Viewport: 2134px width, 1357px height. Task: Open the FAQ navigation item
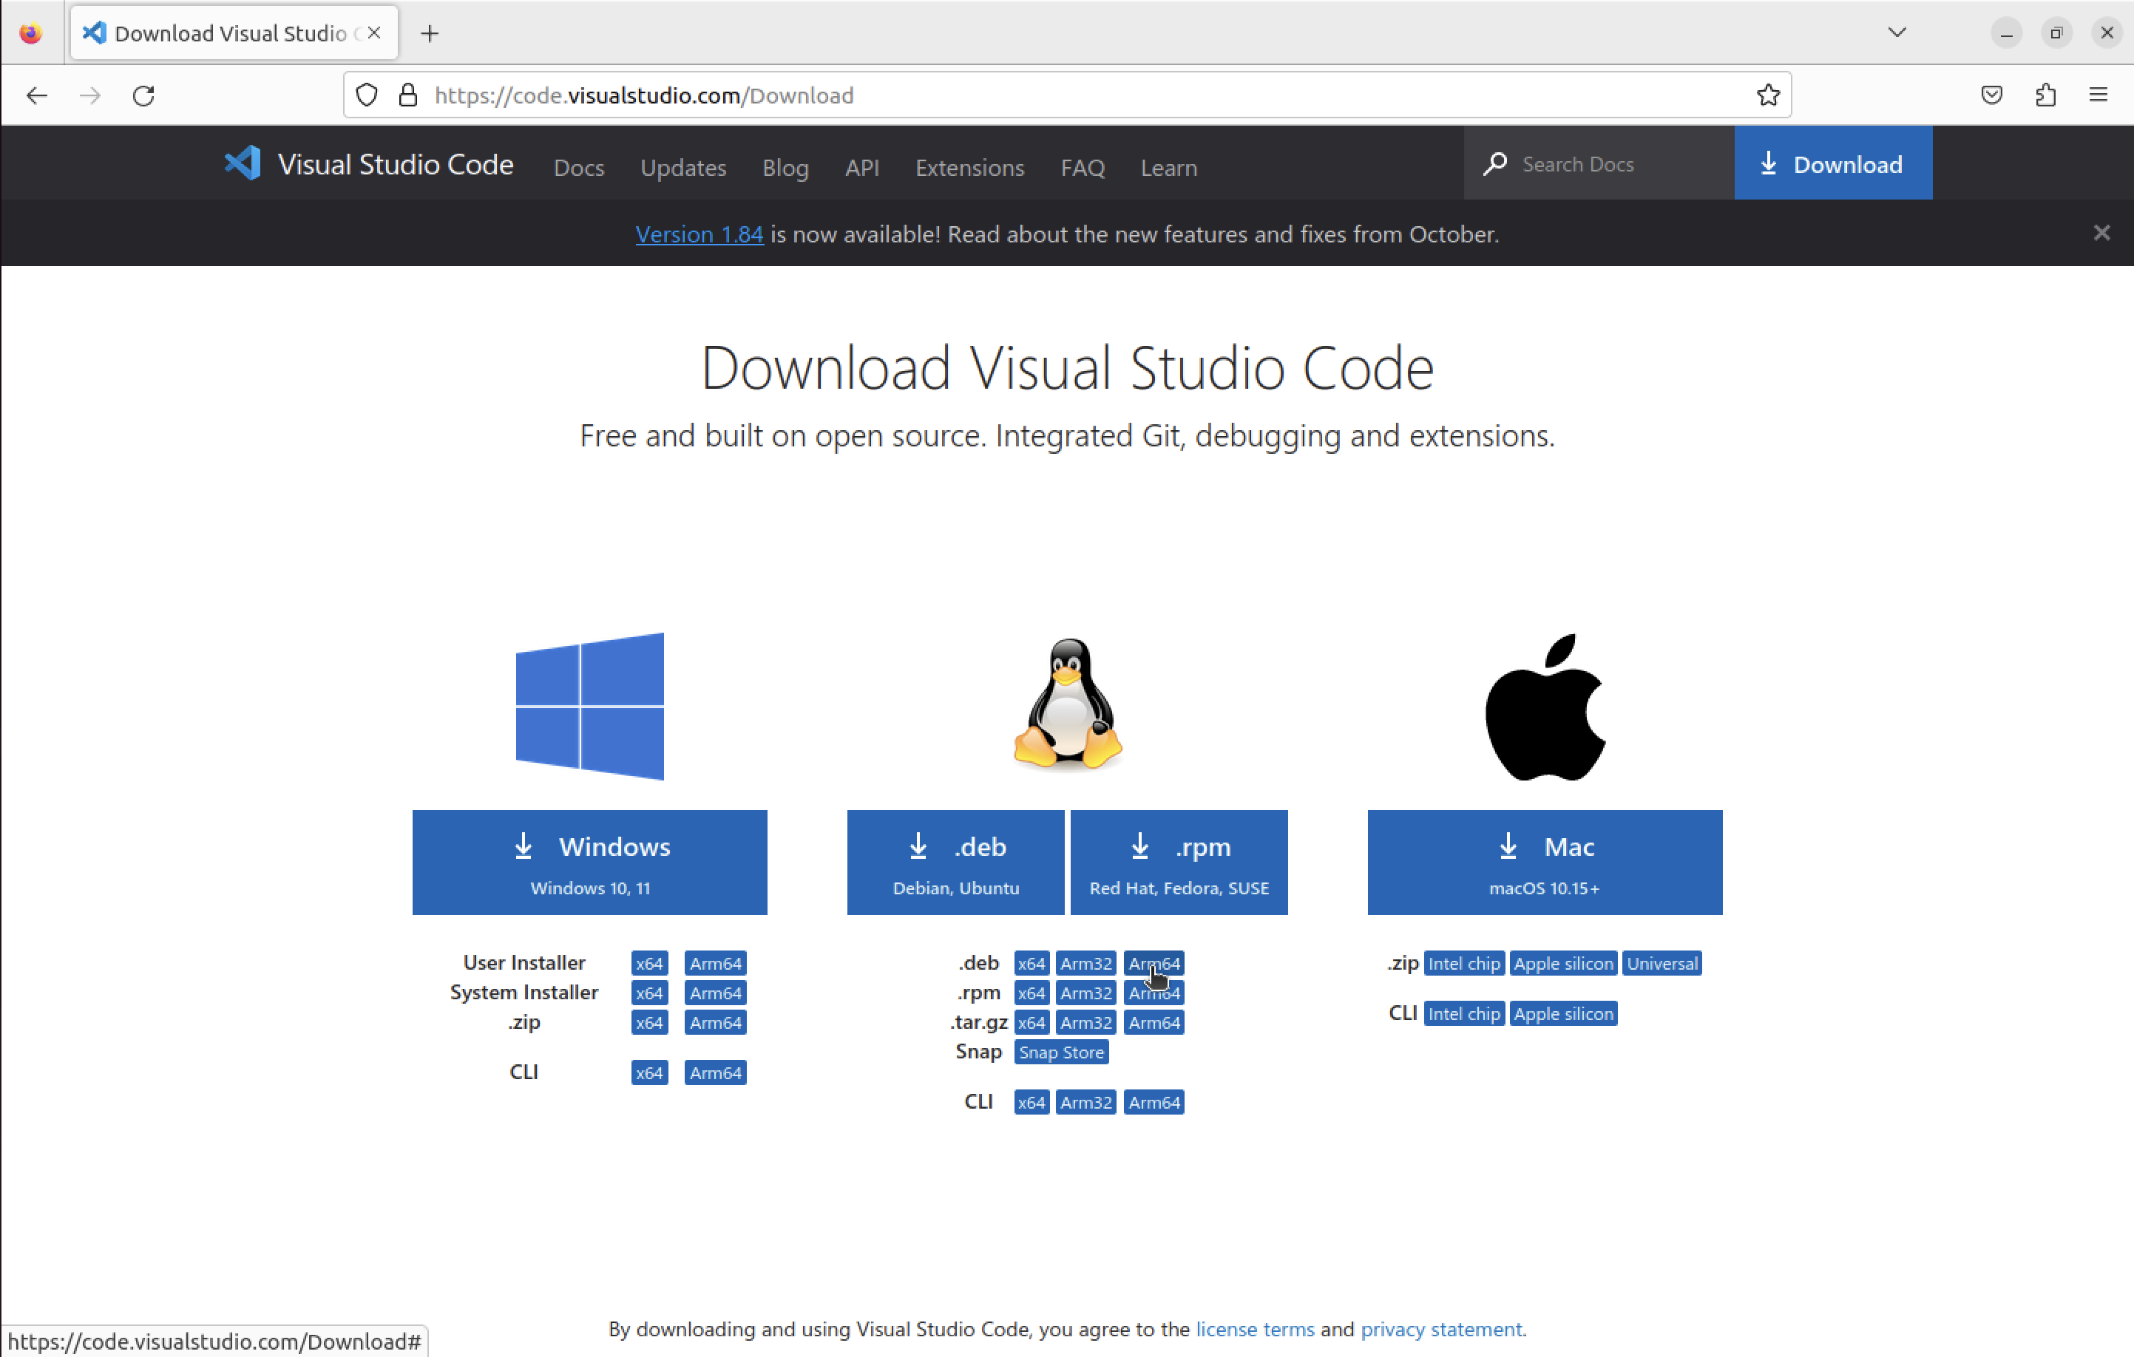point(1082,168)
